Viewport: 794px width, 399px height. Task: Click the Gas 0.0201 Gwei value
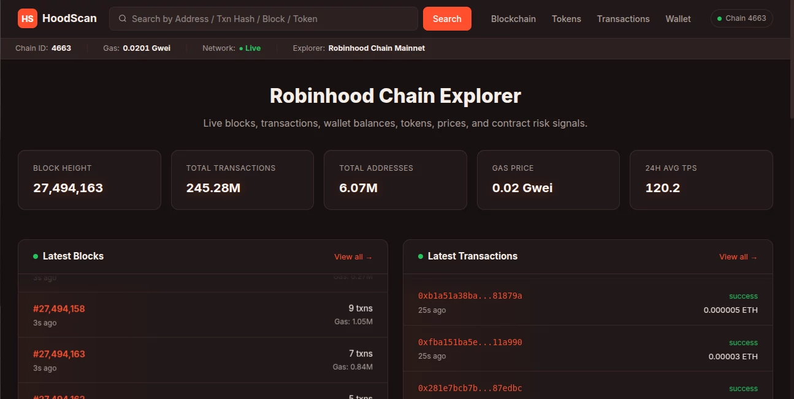pyautogui.click(x=147, y=48)
